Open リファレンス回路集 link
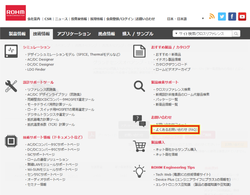 (42, 89)
